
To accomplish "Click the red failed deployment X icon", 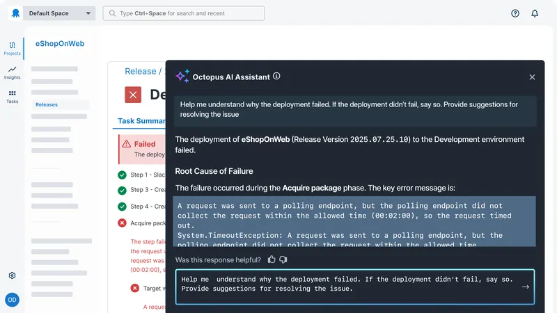I will (133, 95).
